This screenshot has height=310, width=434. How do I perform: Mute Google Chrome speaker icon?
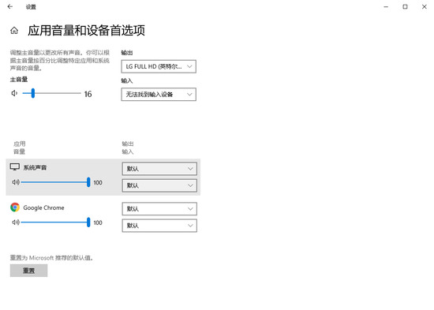point(16,222)
